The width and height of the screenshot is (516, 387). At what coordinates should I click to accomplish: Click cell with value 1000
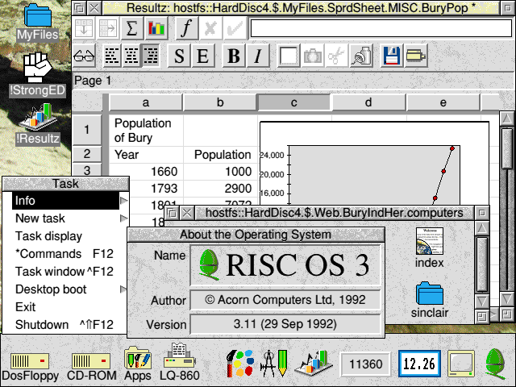[220, 172]
